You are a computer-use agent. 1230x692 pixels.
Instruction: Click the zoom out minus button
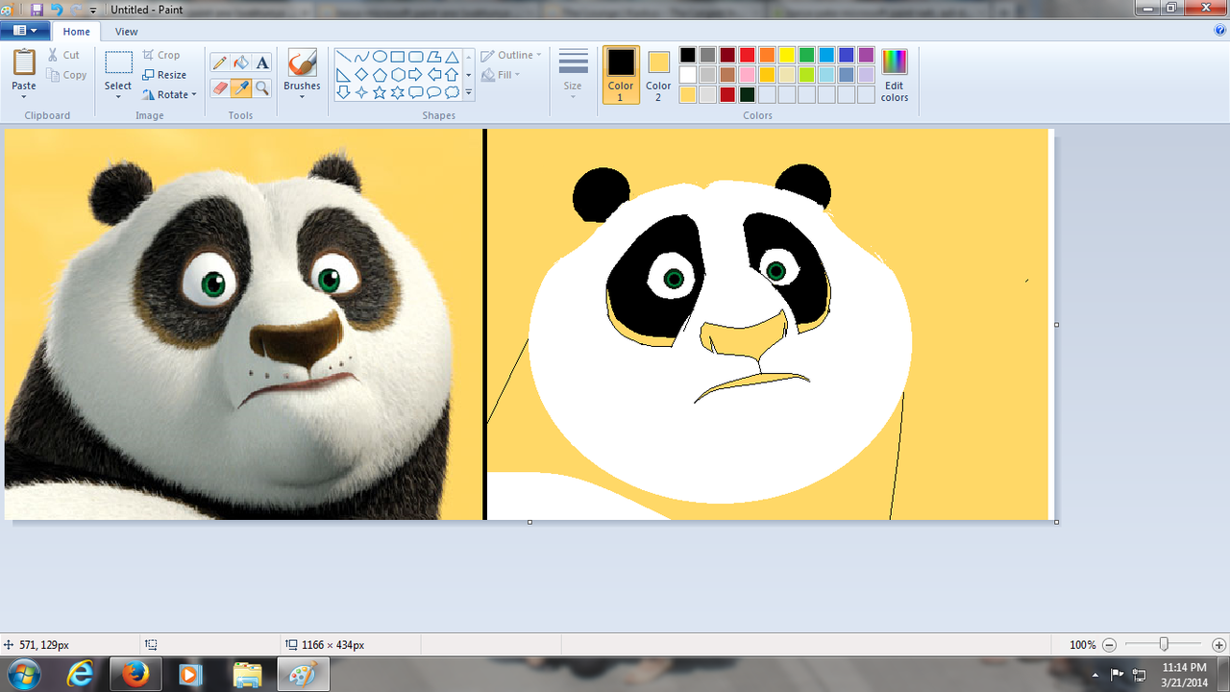click(x=1109, y=645)
